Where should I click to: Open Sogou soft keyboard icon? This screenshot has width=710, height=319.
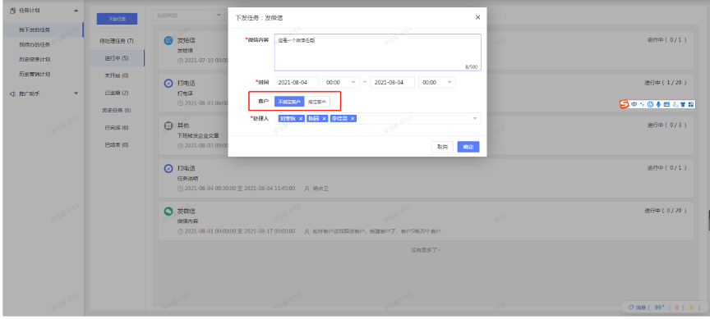(666, 104)
